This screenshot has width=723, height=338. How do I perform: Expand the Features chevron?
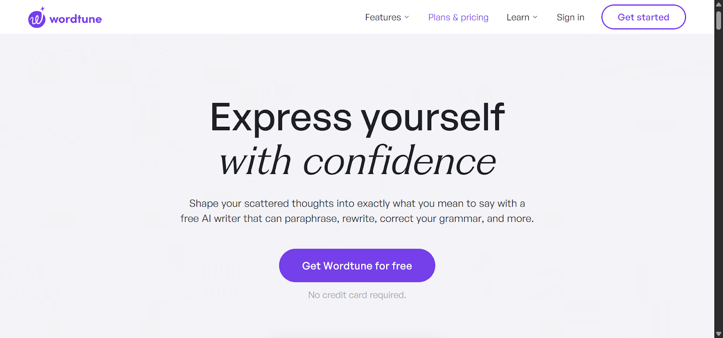pyautogui.click(x=408, y=17)
